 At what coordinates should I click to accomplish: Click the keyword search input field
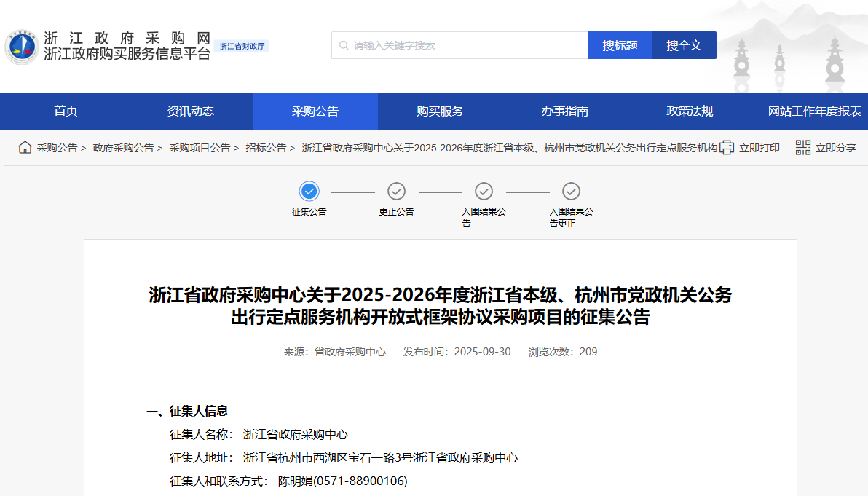(459, 44)
